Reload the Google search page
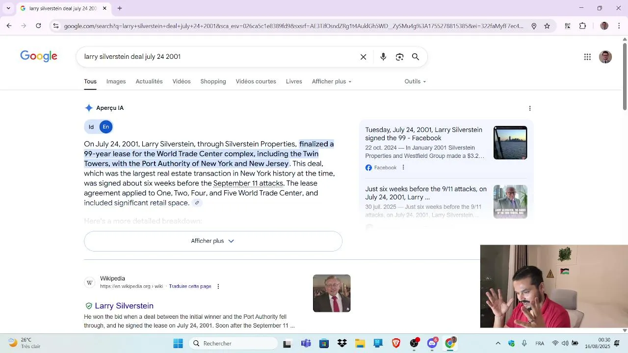This screenshot has width=628, height=353. tap(38, 26)
